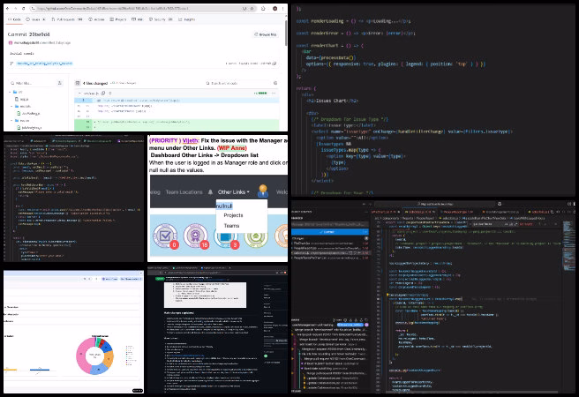Click the checkmark badge with count 0
The image size is (579, 397).
coord(165,236)
